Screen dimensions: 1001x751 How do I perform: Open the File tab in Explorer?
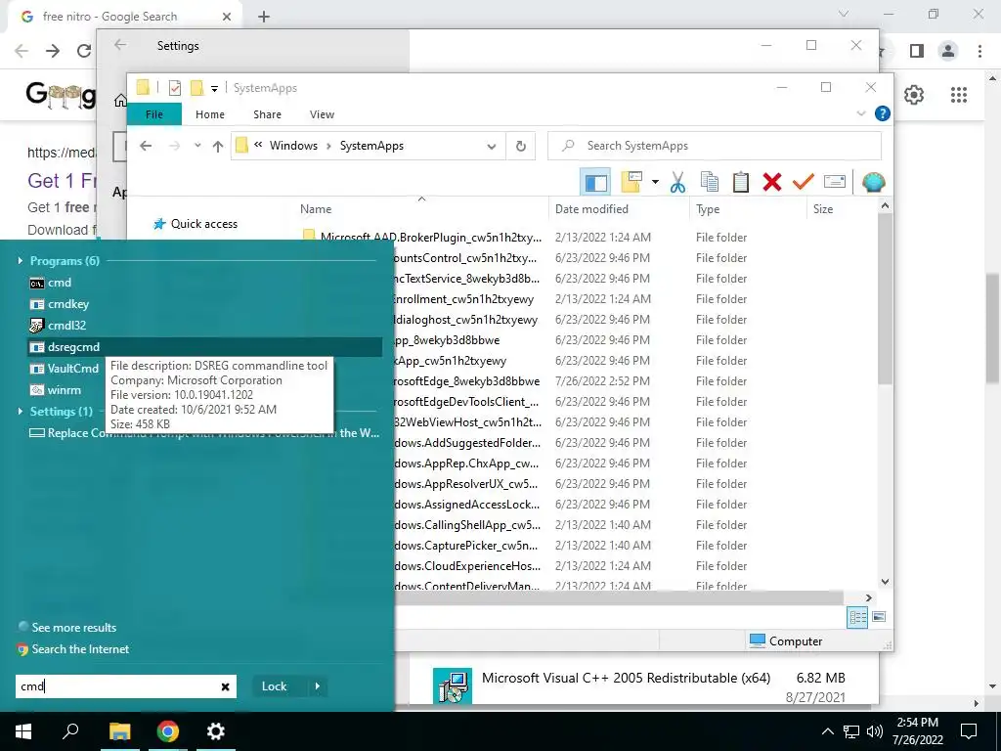[x=154, y=114]
